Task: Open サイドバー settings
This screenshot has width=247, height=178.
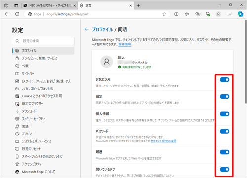Action: click(43, 74)
